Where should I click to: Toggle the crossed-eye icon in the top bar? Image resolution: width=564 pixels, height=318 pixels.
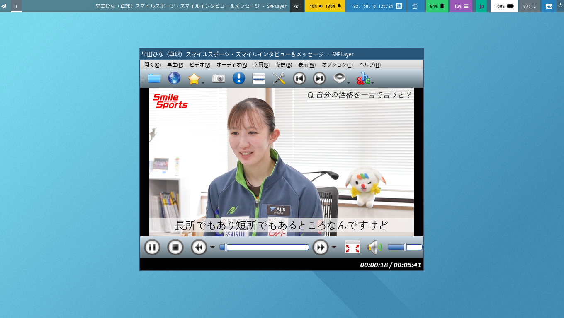(297, 6)
